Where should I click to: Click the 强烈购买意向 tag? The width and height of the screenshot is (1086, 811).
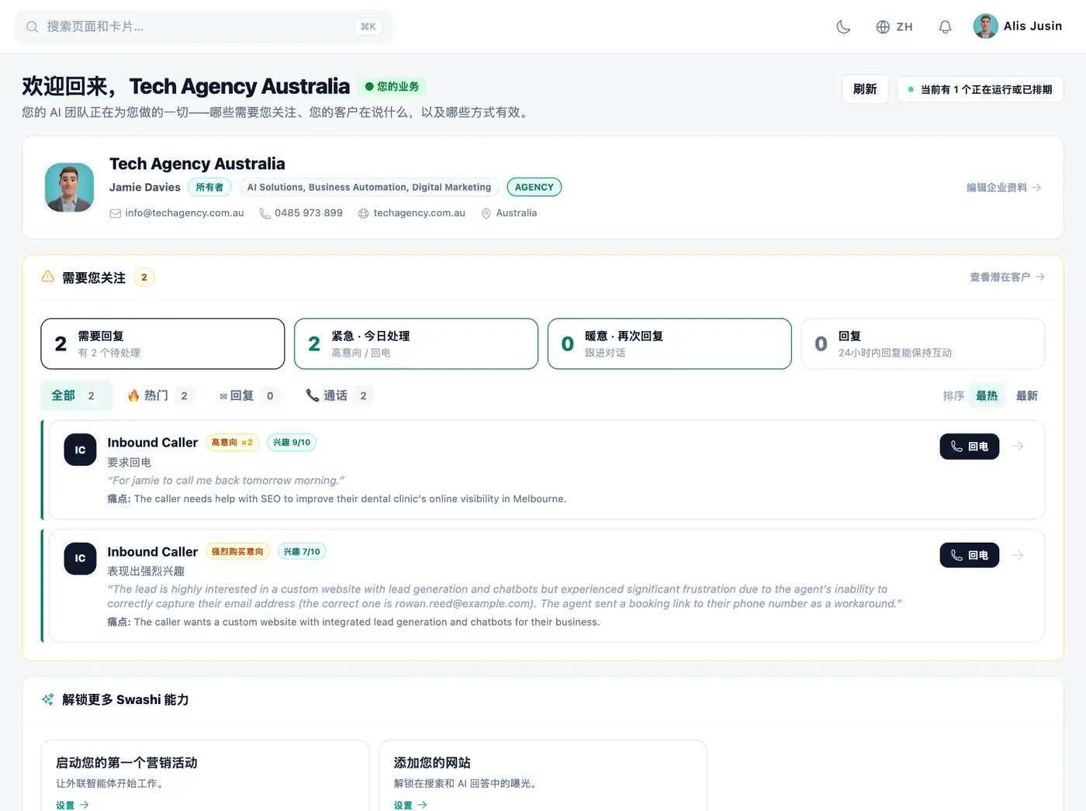(x=238, y=551)
